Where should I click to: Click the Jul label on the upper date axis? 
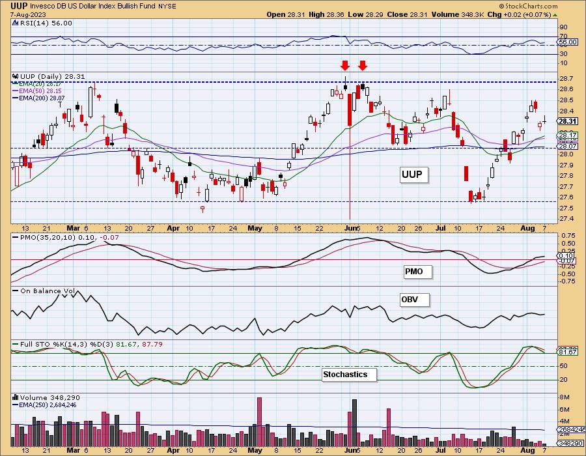(x=441, y=228)
